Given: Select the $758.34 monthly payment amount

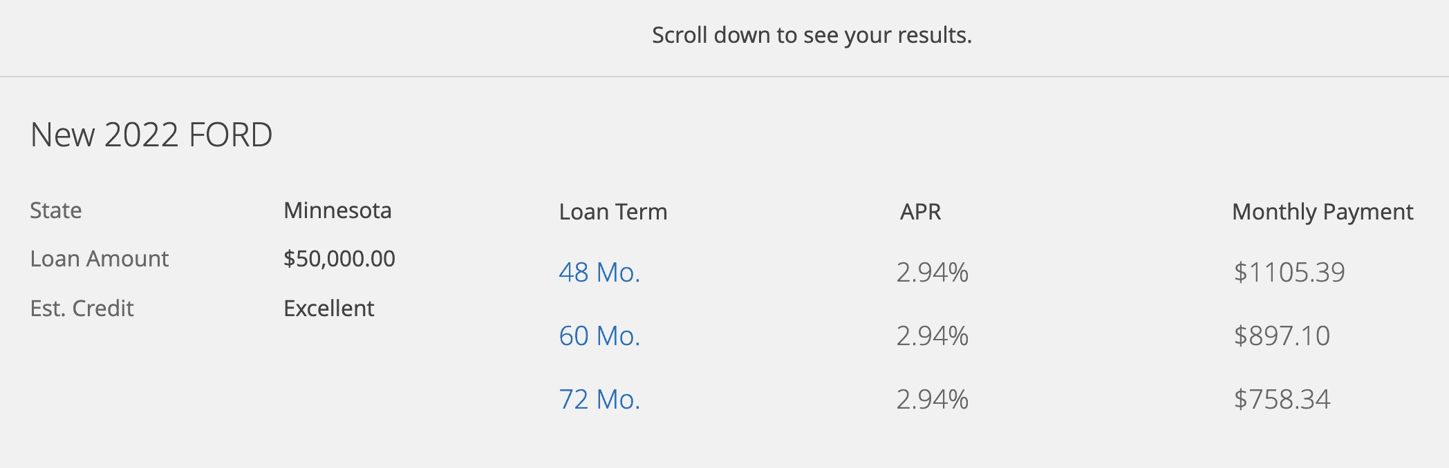Looking at the screenshot, I should (1282, 400).
